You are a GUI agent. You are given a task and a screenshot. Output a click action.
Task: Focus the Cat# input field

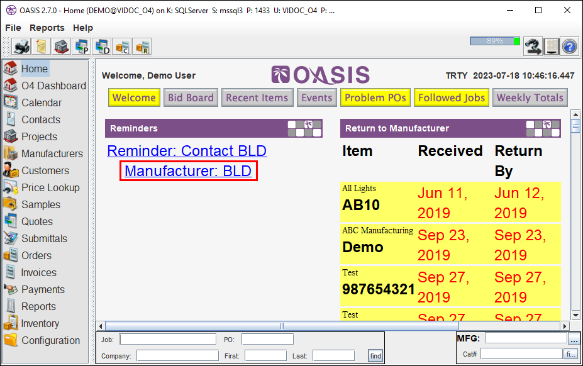pos(521,353)
